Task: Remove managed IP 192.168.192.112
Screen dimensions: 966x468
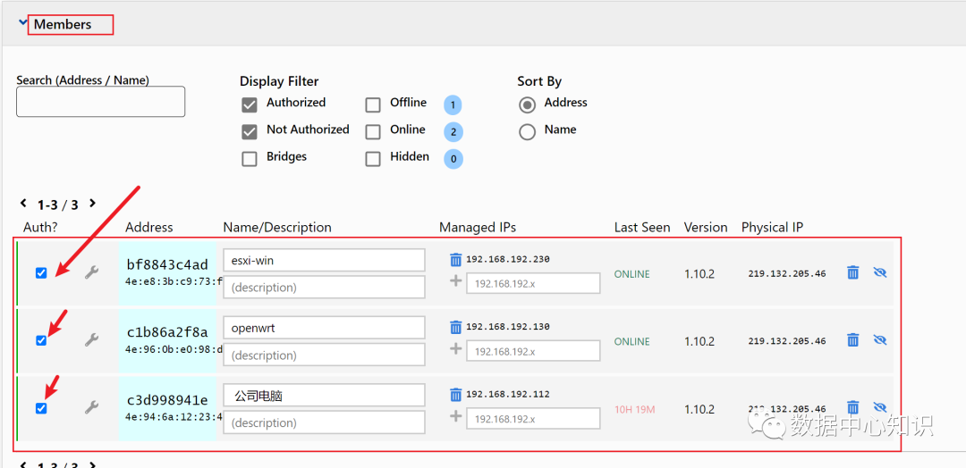Action: [x=456, y=394]
